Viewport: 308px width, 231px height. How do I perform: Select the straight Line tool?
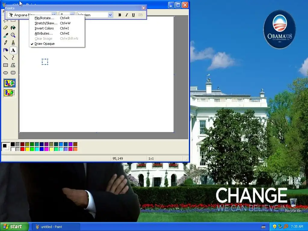pos(5,57)
